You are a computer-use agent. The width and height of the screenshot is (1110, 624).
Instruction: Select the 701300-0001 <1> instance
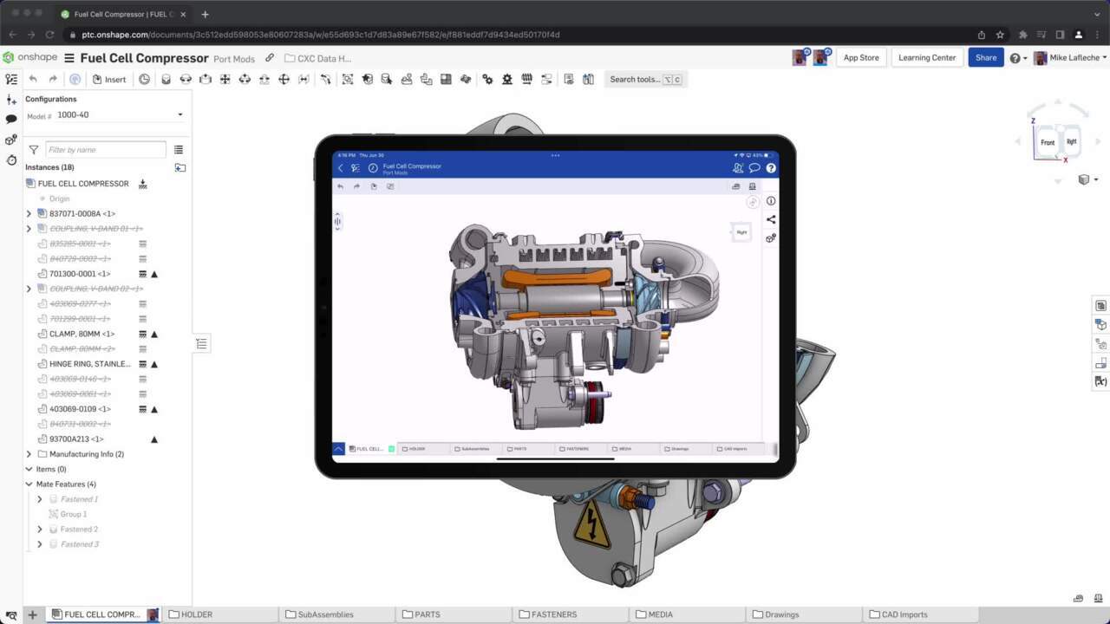[80, 274]
